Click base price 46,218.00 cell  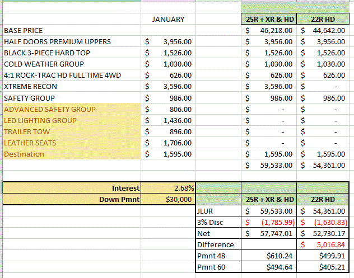click(x=269, y=30)
